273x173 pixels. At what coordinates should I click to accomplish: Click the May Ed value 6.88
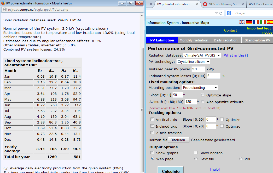tap(41, 99)
